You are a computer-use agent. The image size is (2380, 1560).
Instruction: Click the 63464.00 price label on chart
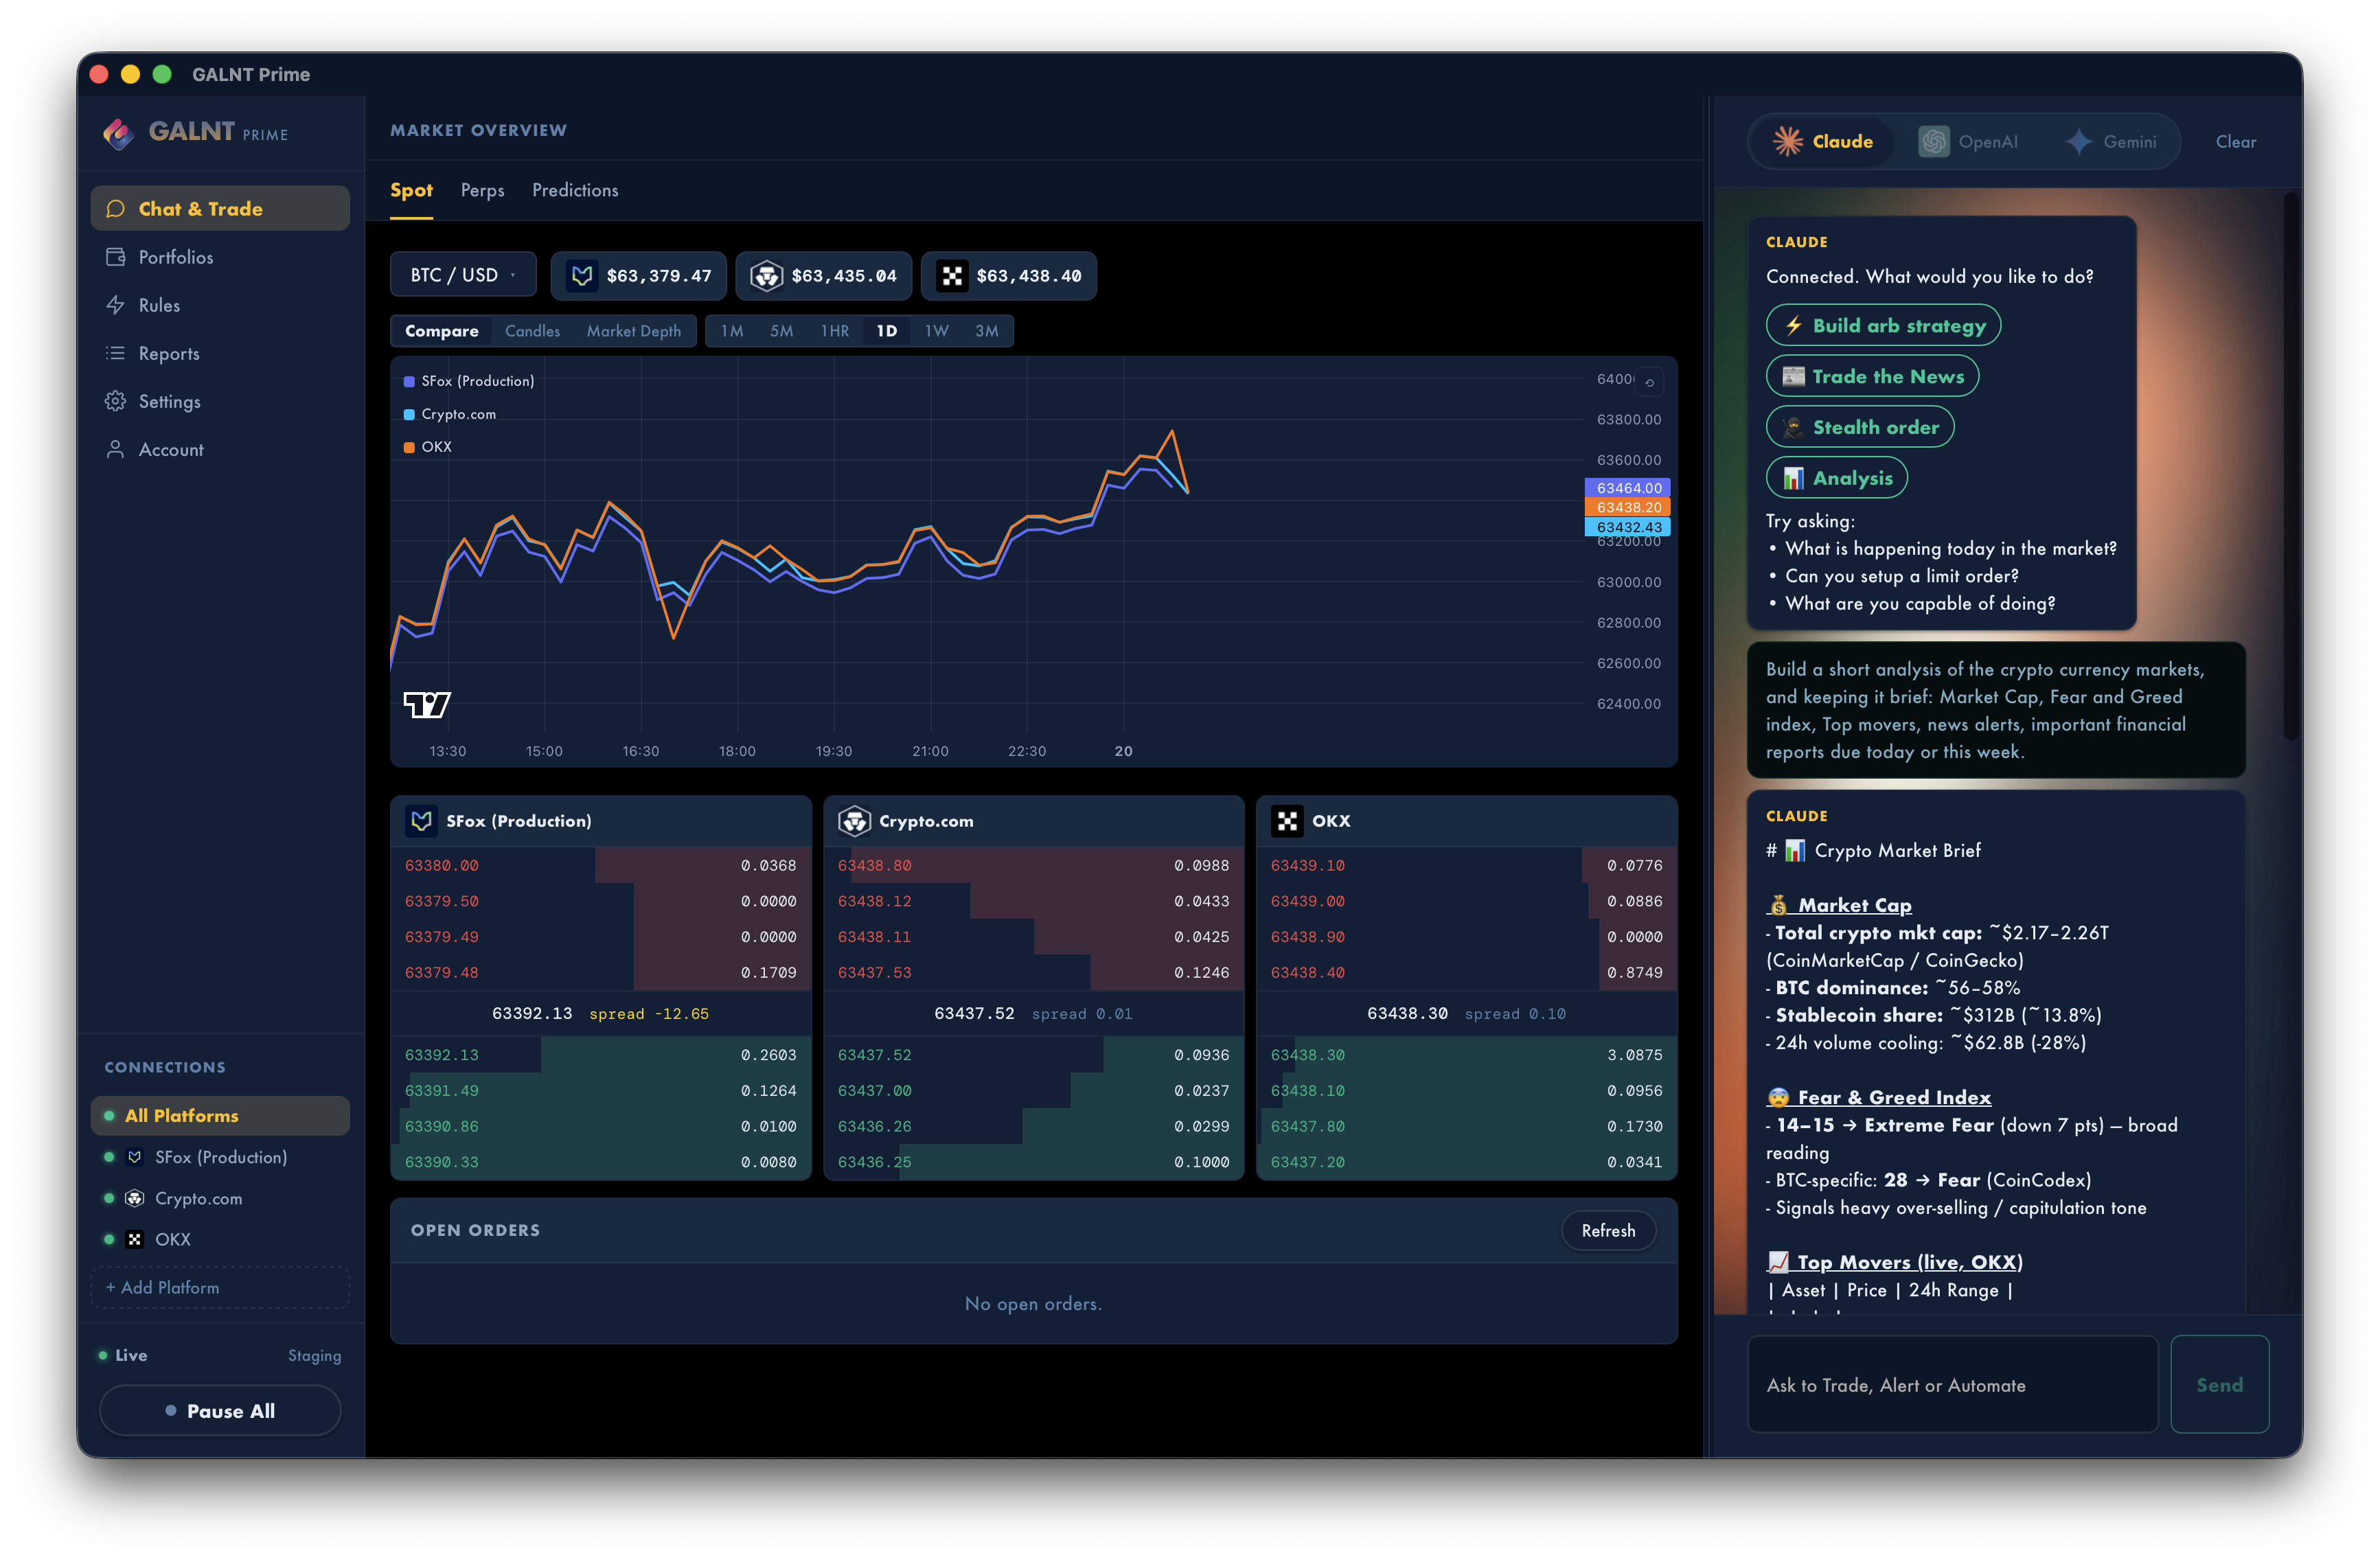(1628, 488)
